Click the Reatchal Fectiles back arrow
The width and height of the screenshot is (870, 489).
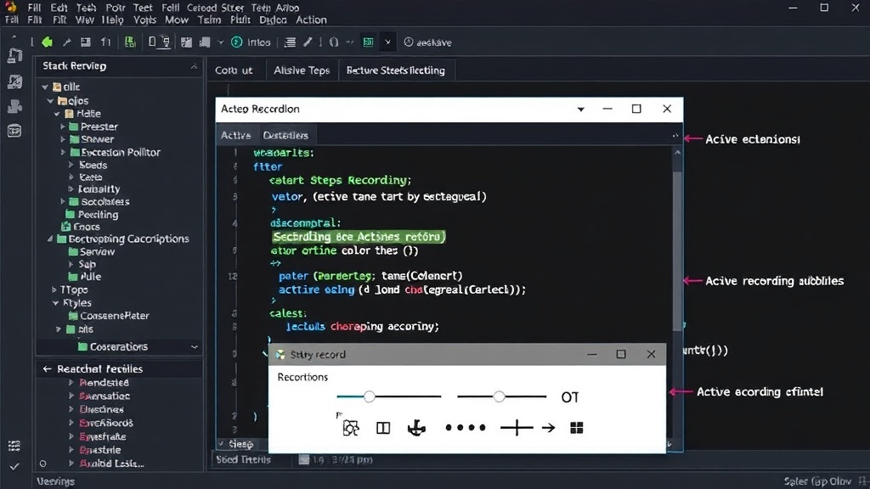[x=48, y=368]
